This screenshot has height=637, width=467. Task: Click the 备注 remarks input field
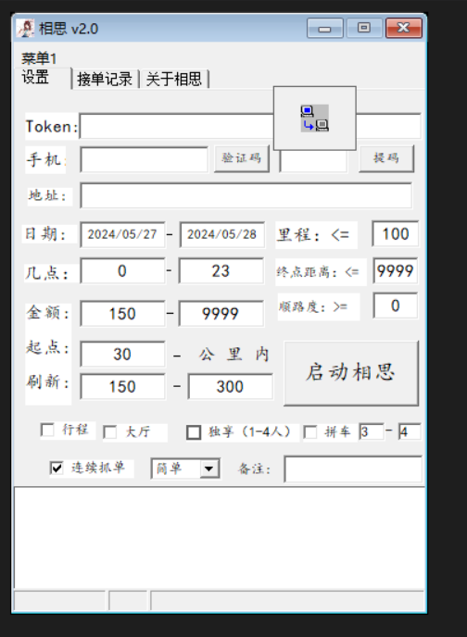point(353,469)
